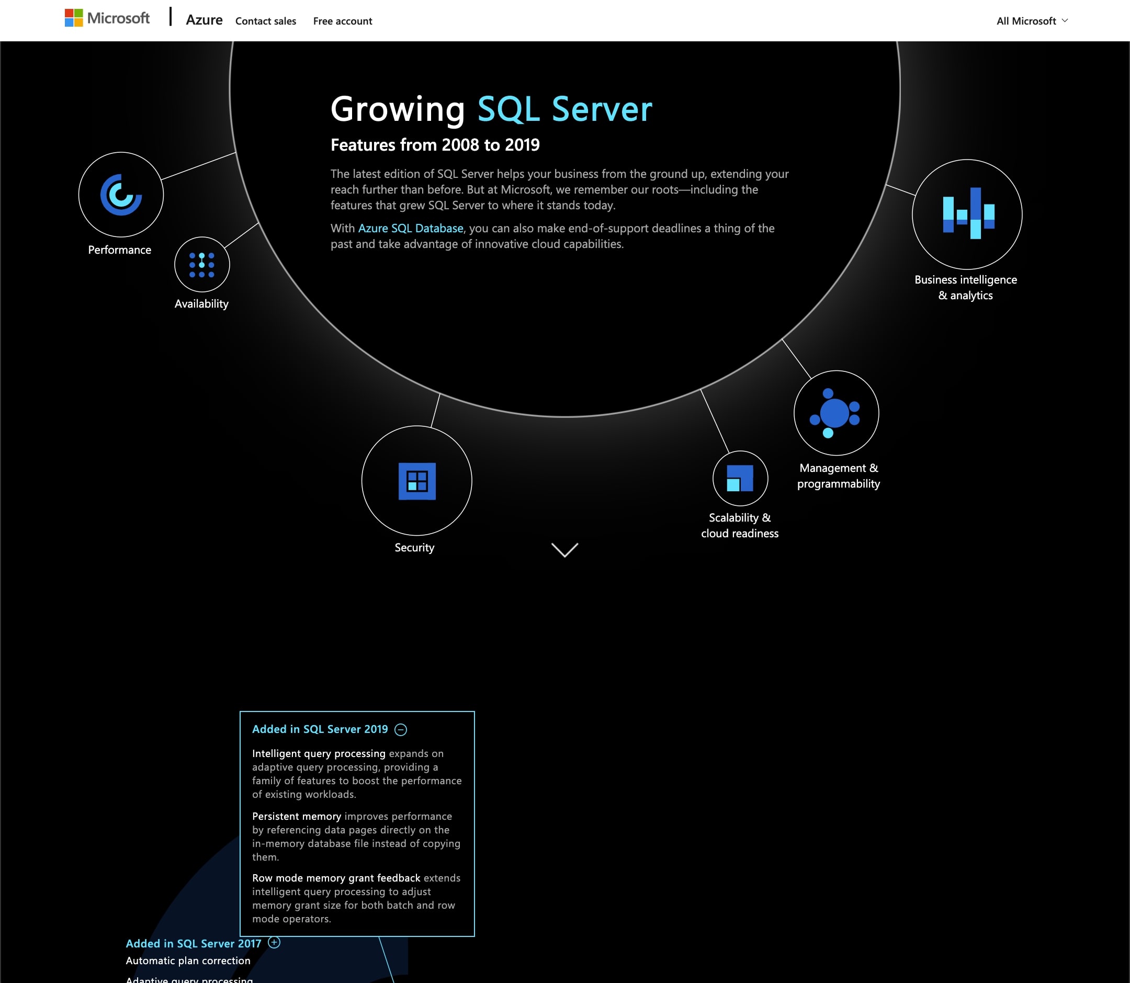Click Added in SQL Server 2017 heading
The height and width of the screenshot is (983, 1130).
[194, 944]
